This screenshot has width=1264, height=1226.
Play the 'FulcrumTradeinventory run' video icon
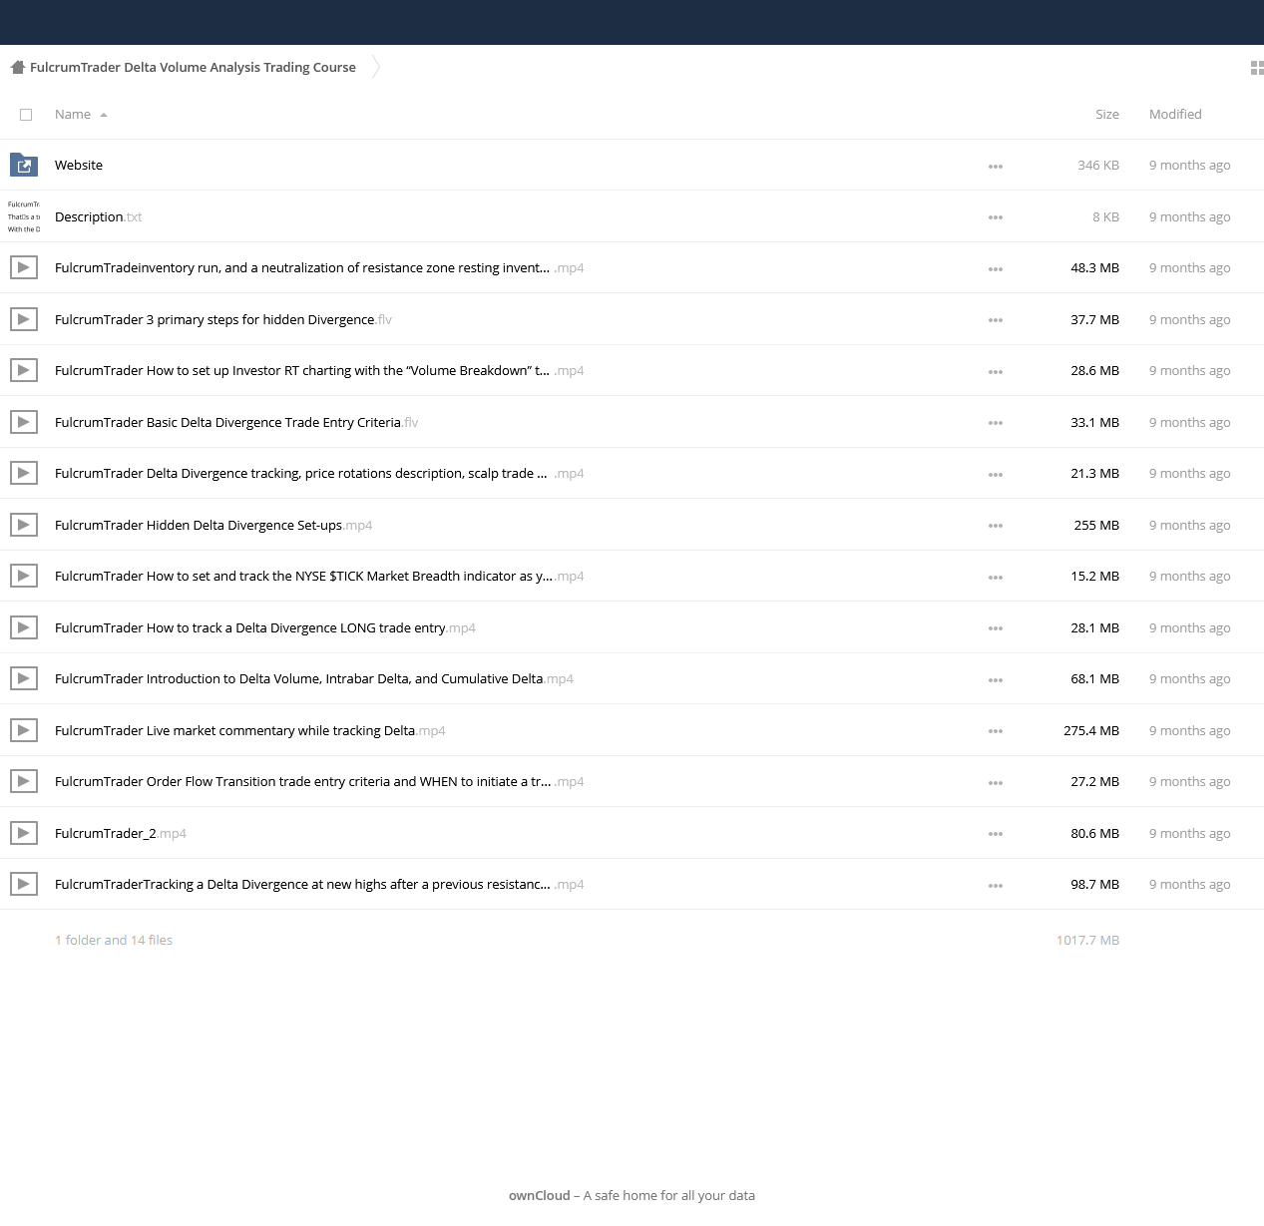click(x=24, y=267)
